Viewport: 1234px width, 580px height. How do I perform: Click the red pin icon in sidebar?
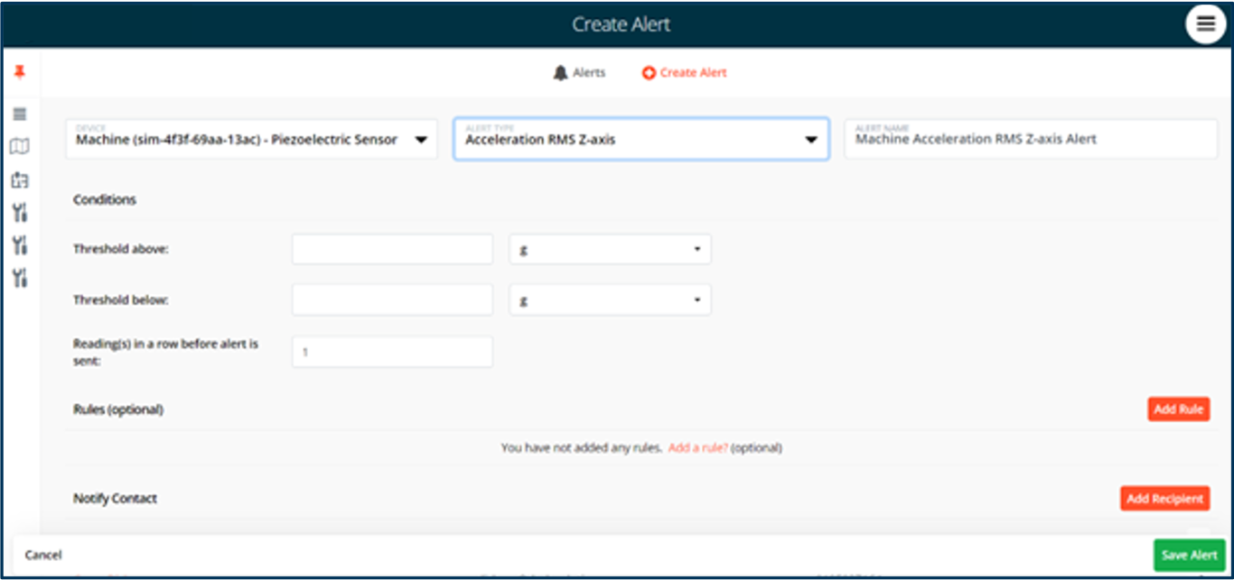pyautogui.click(x=20, y=72)
